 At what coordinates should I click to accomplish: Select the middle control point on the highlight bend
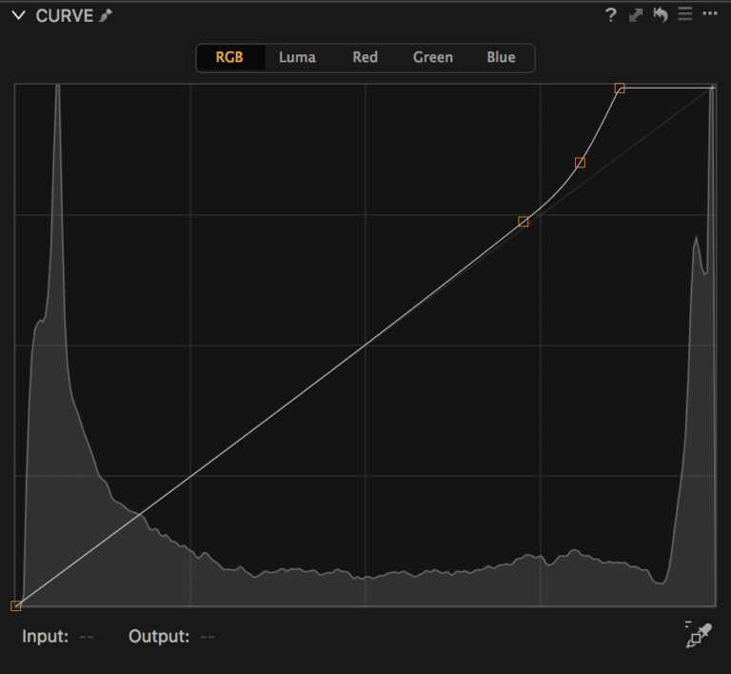click(580, 163)
